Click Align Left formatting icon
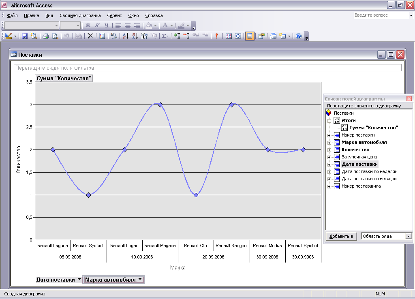 [x=118, y=26]
